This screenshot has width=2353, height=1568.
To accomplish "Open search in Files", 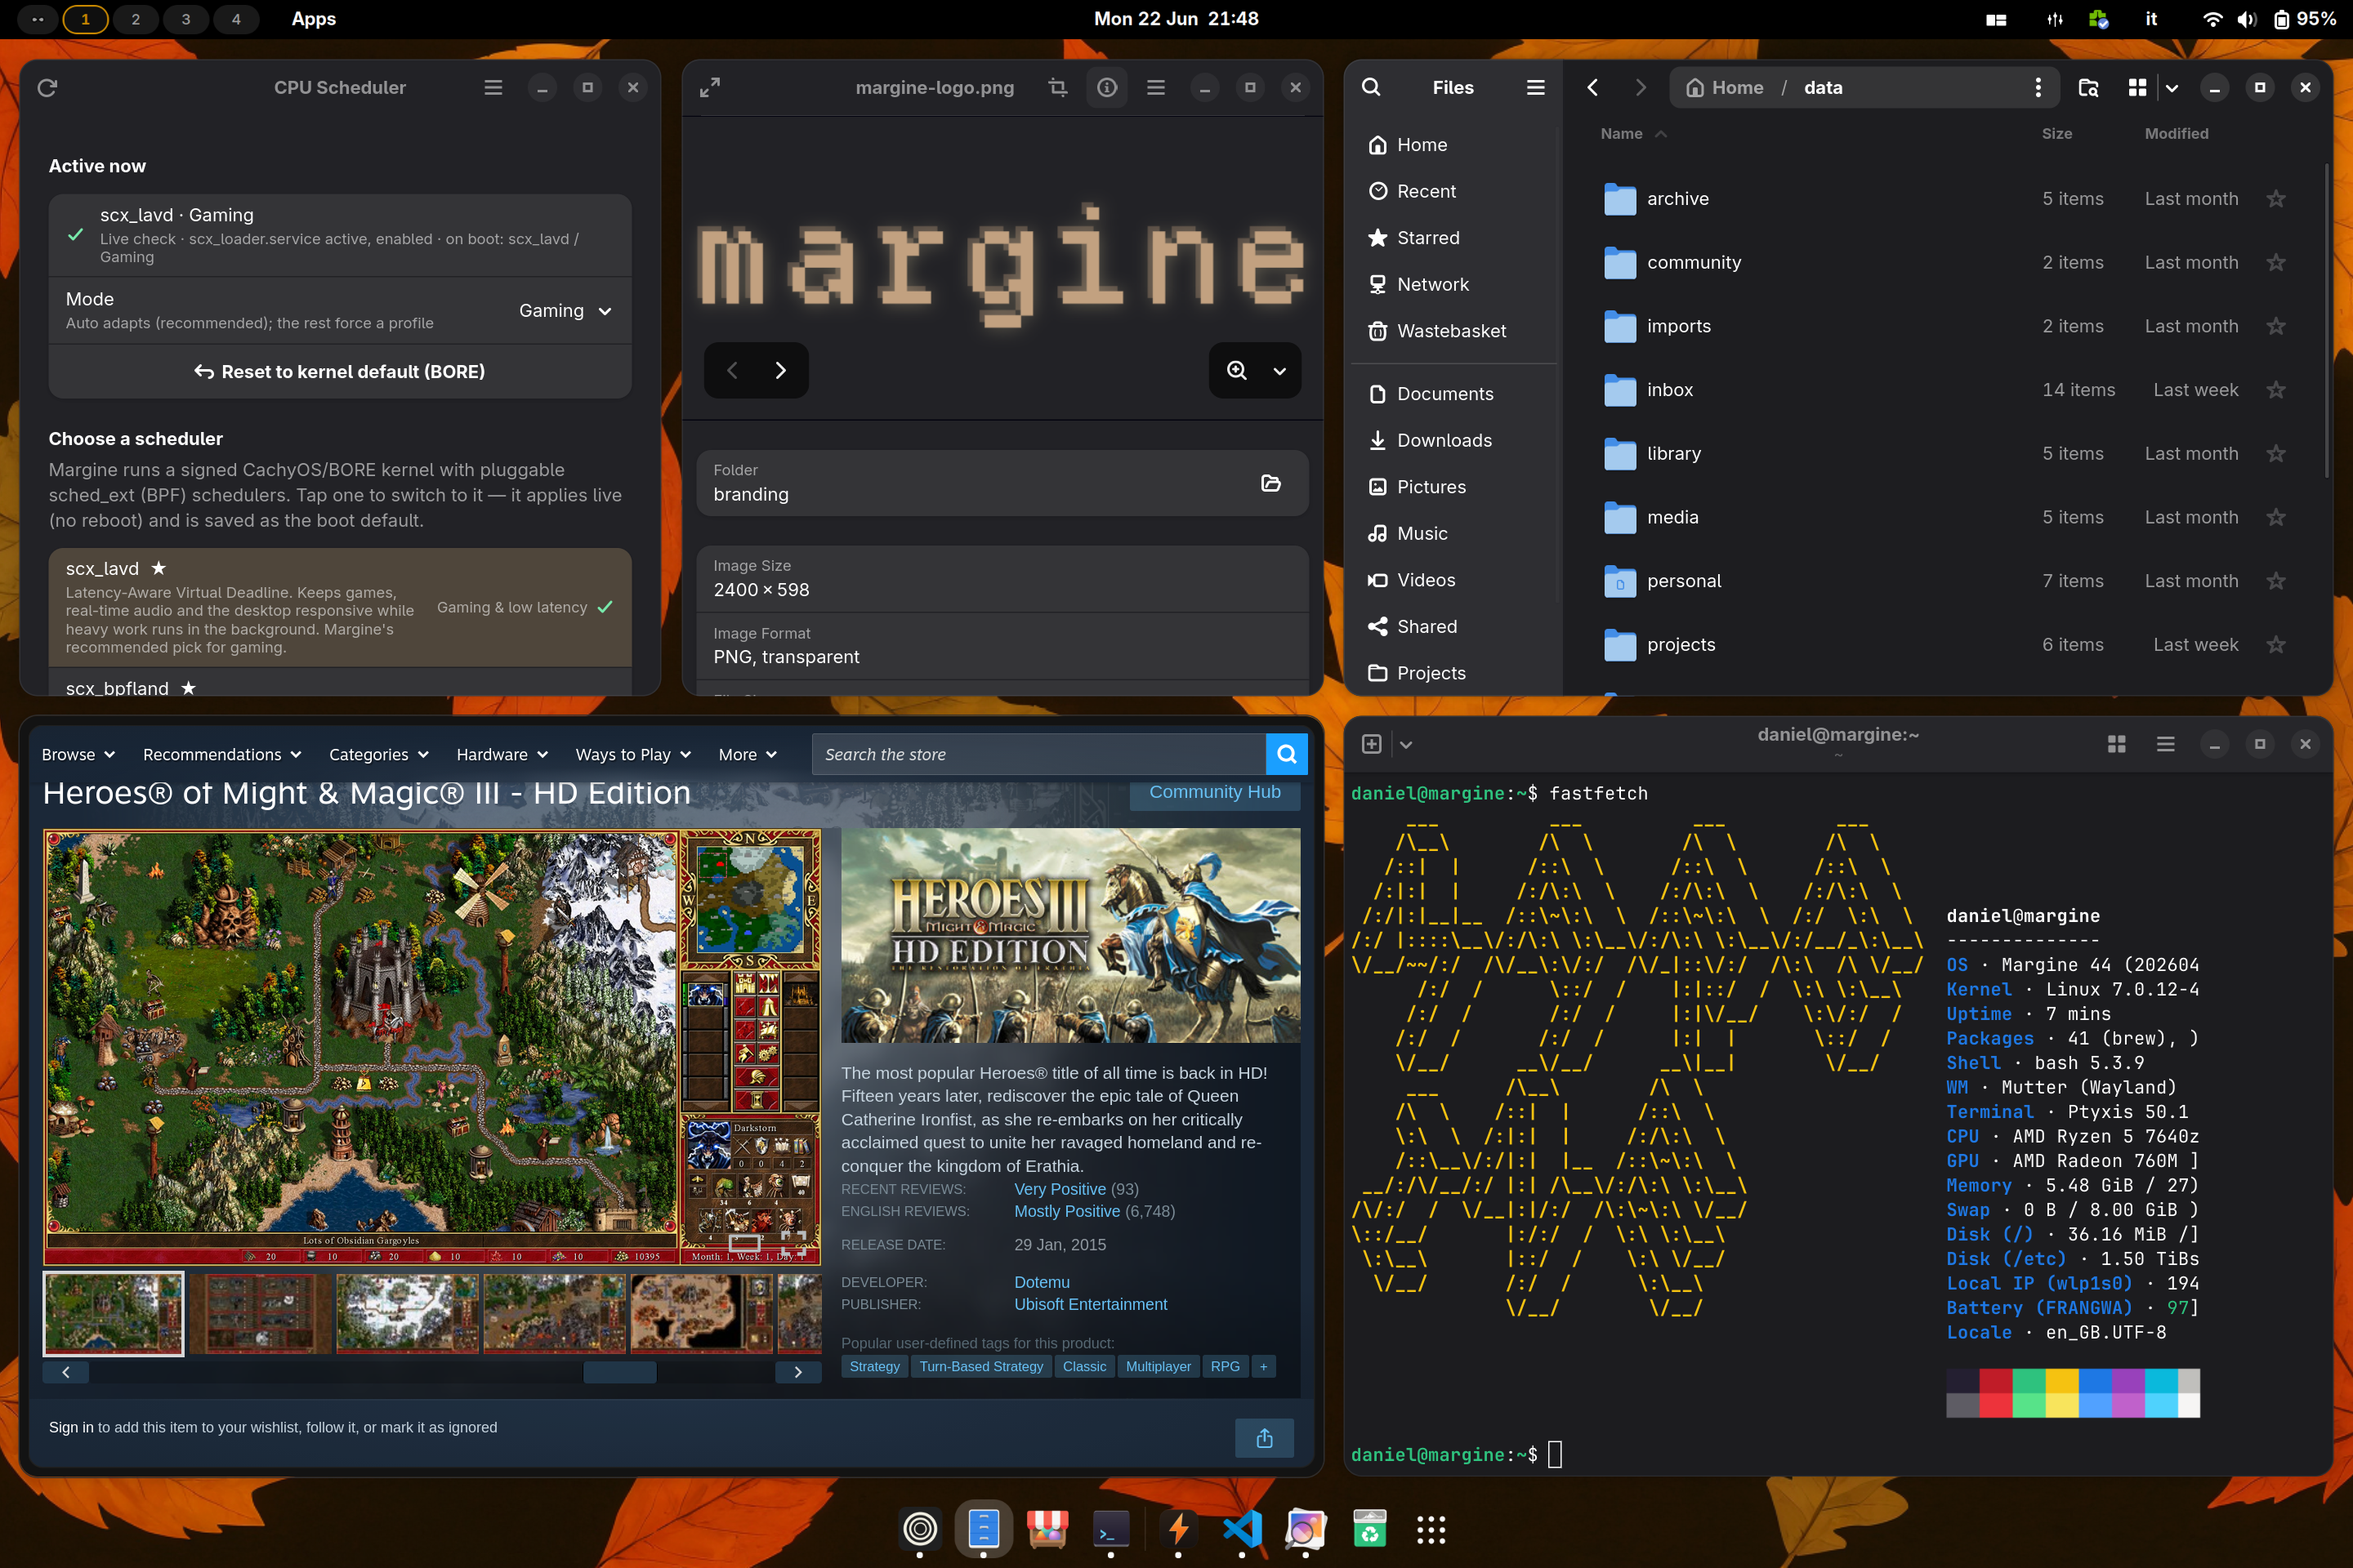I will point(1372,88).
